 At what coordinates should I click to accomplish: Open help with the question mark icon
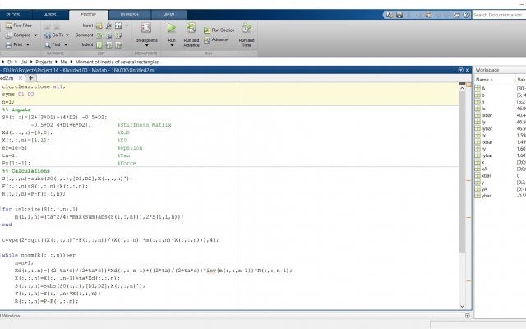pos(466,15)
